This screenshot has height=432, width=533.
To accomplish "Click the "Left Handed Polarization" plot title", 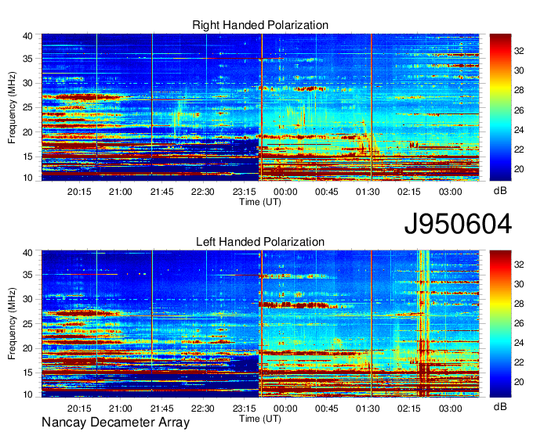I will (260, 242).
